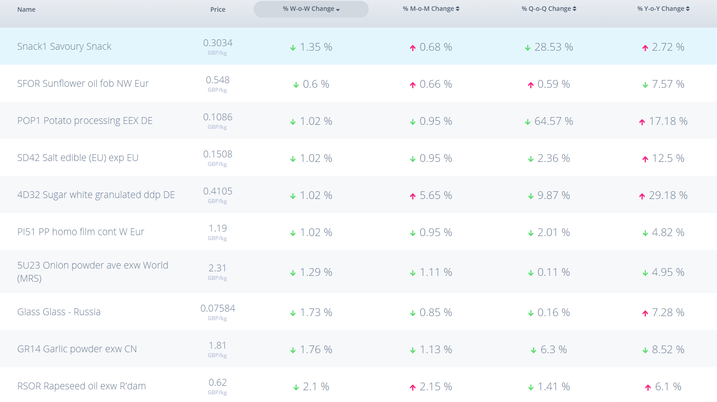Click the up arrow beside 17.18 % Y-o-Y

coord(642,122)
